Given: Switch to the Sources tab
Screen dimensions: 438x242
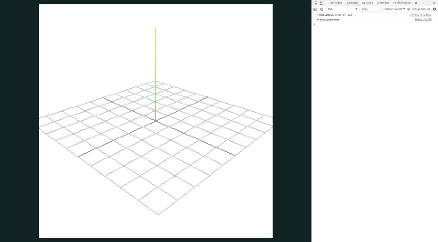Looking at the screenshot, I should point(367,3).
